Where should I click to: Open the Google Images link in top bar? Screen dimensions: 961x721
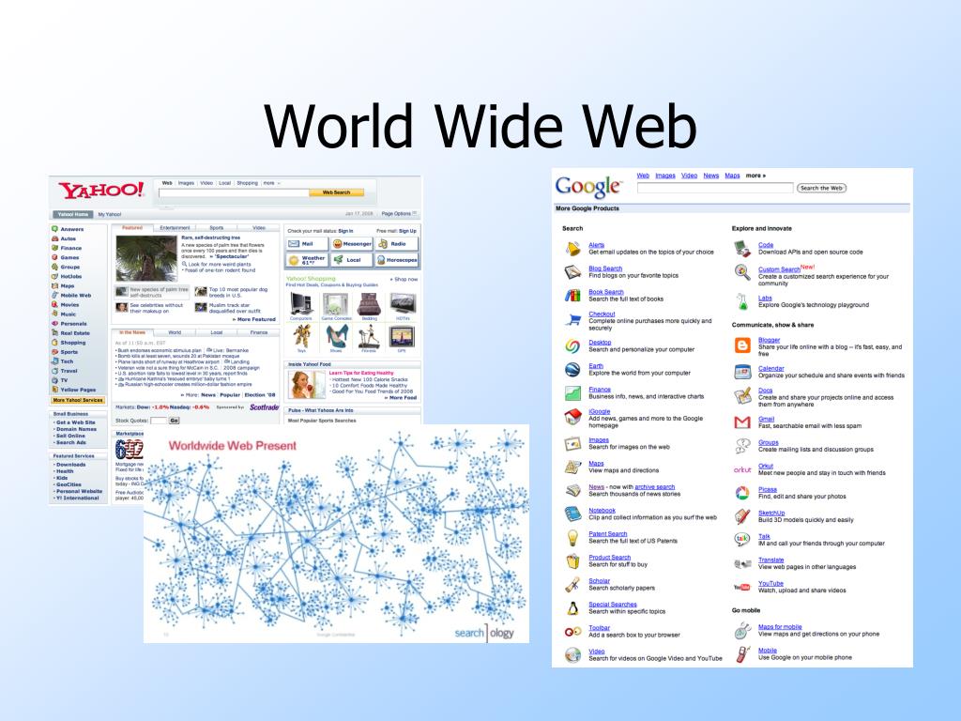[665, 176]
